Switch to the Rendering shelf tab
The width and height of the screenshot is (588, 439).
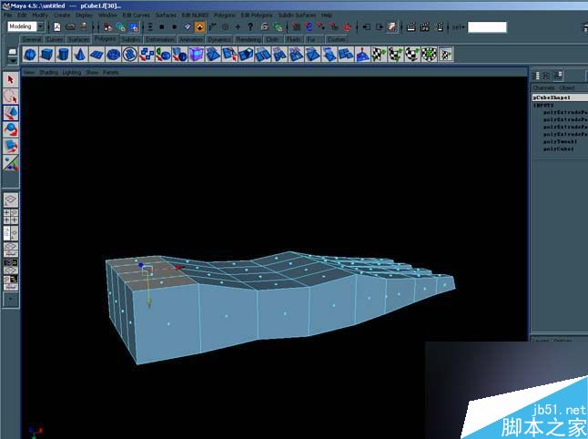(x=248, y=39)
